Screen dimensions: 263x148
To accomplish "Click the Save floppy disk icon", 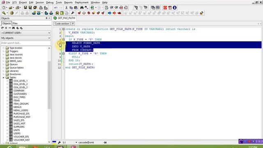I will [x=25, y=7].
